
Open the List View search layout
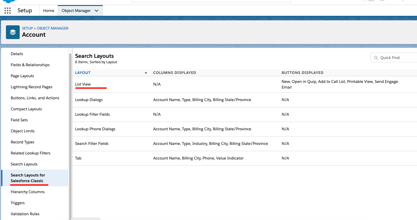click(83, 84)
